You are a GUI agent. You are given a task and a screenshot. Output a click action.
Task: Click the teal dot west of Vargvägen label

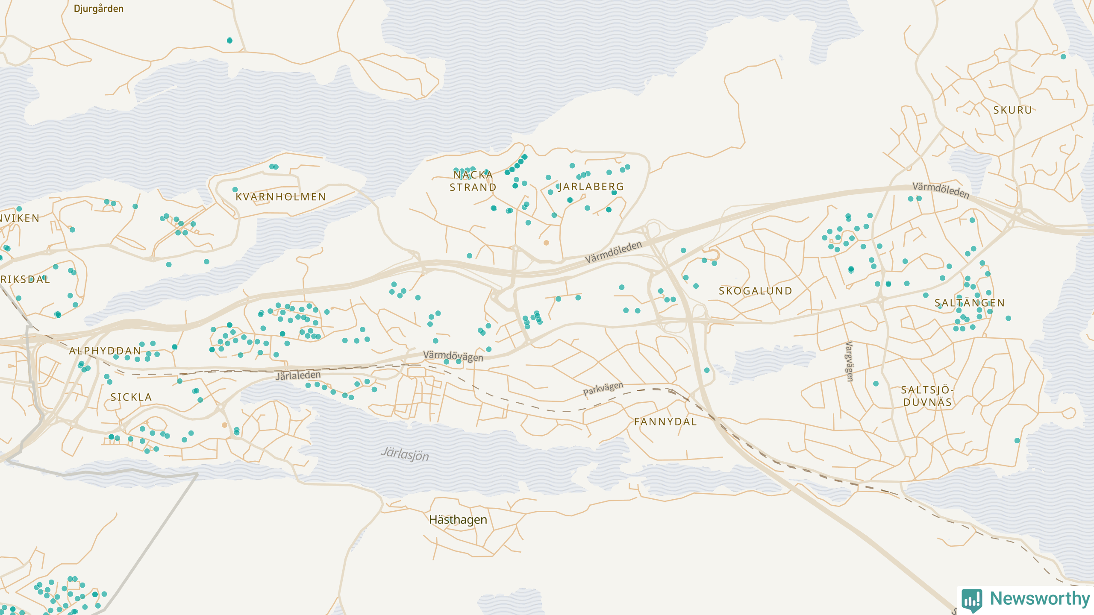707,370
